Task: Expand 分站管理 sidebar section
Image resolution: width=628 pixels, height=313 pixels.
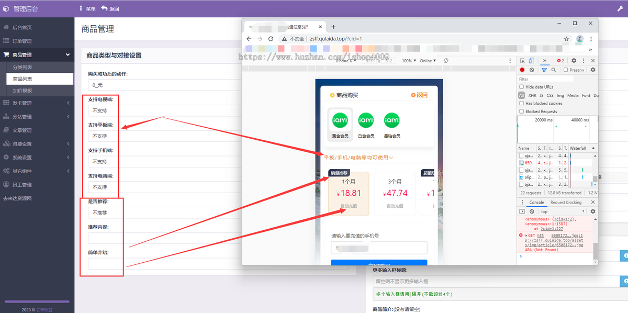Action: tap(37, 116)
